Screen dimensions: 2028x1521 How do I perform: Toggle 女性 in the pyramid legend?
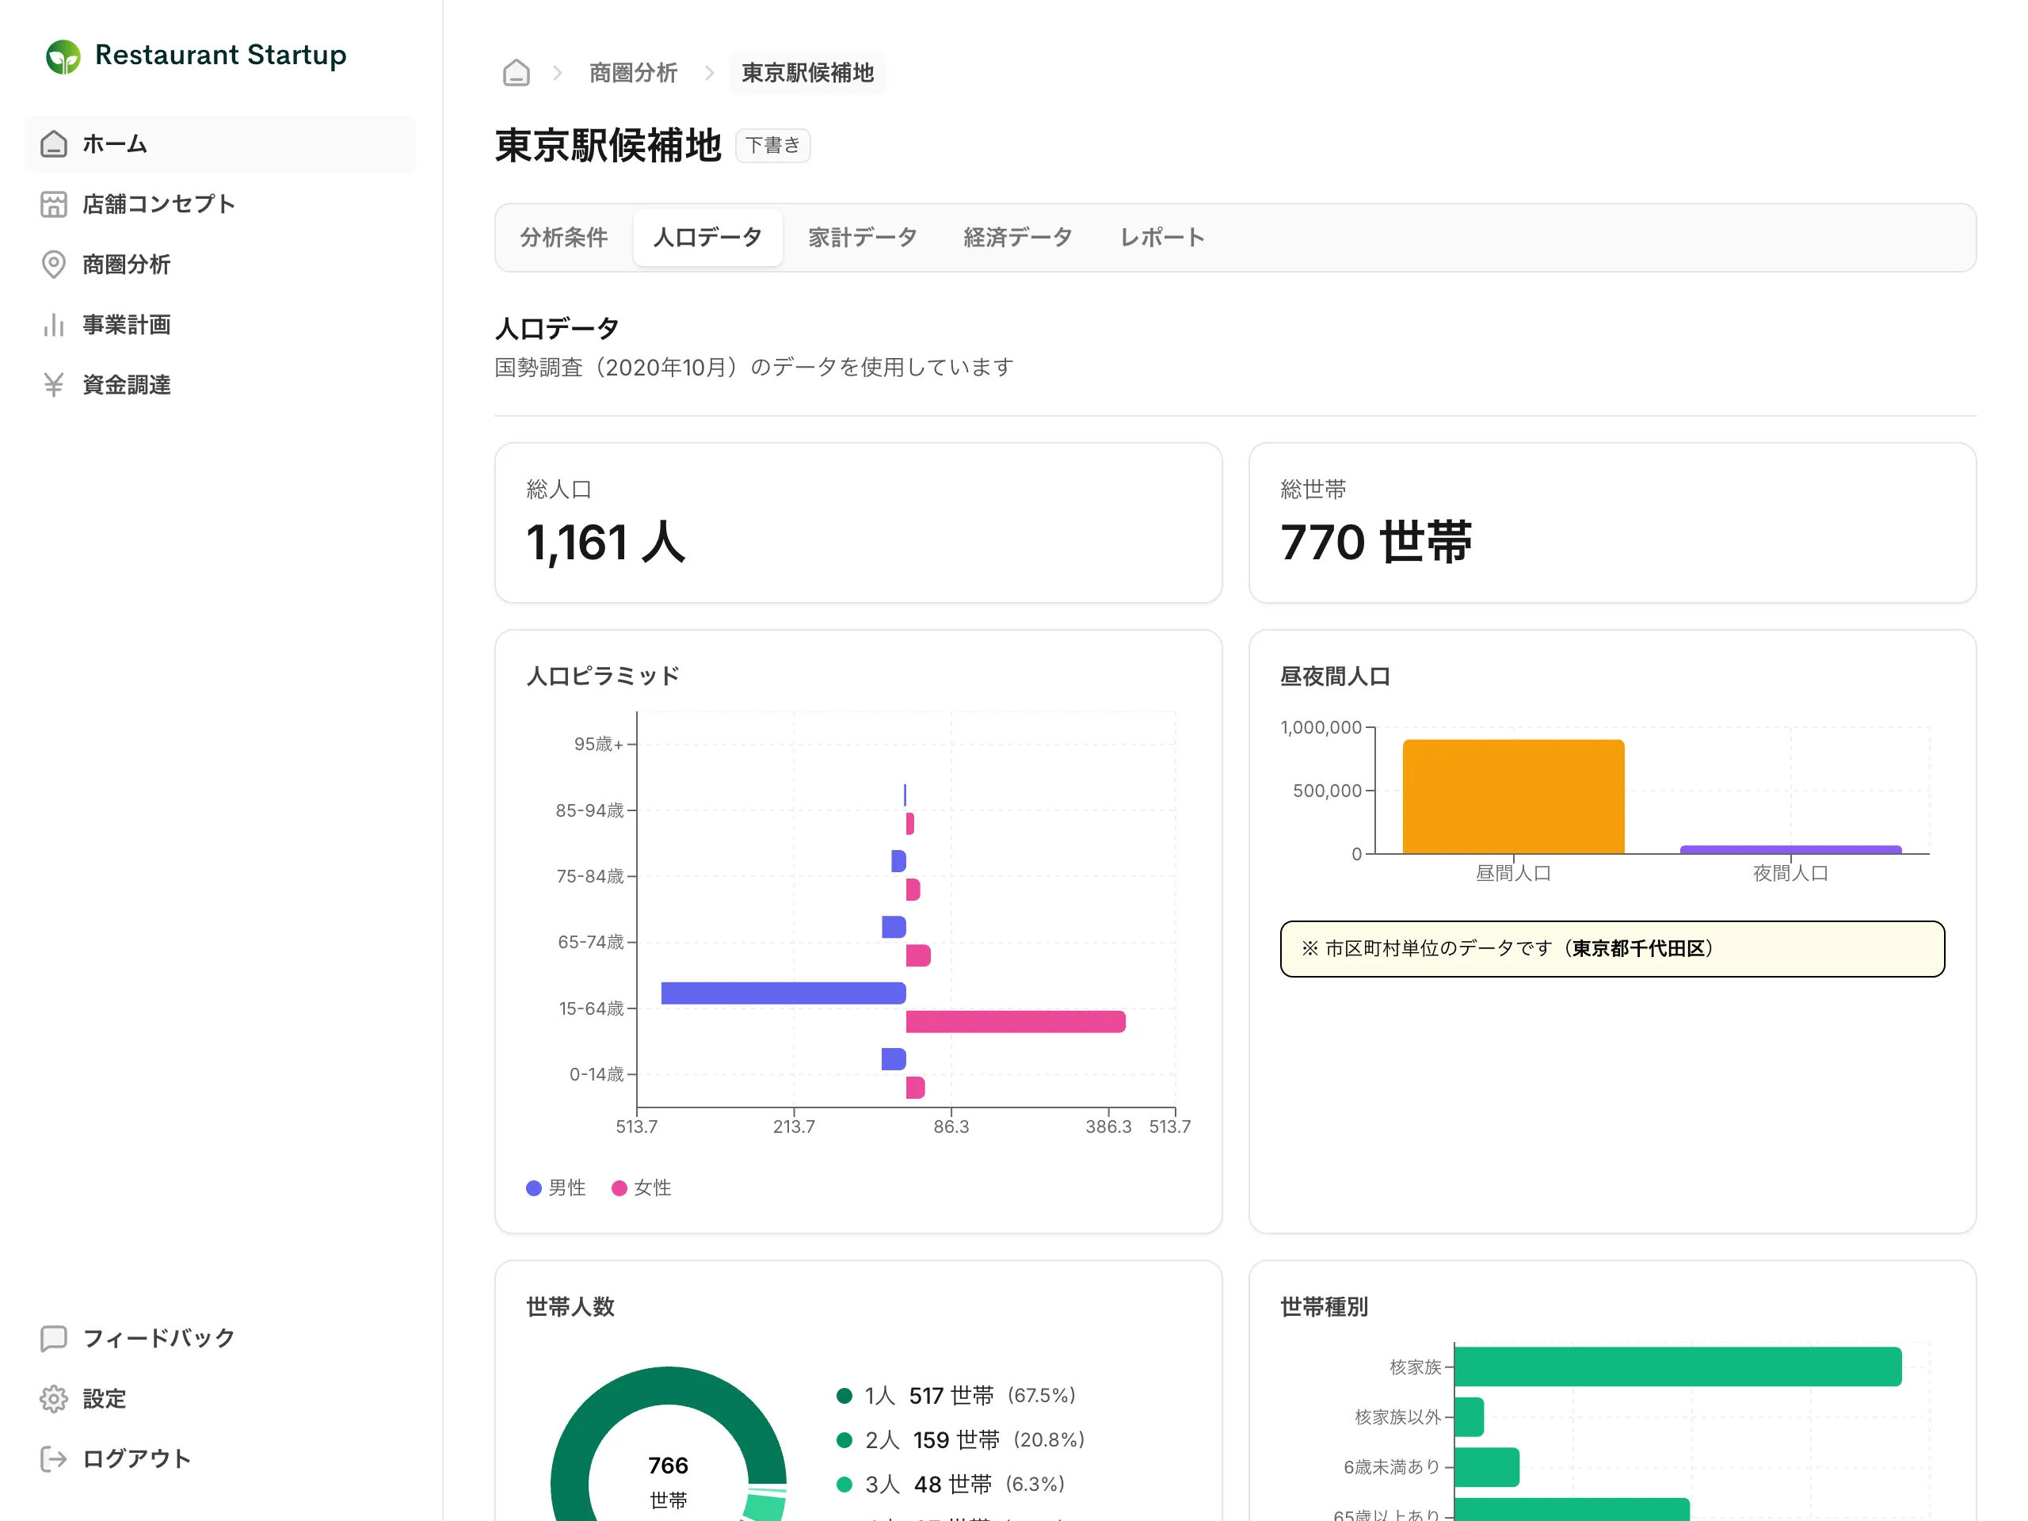(x=642, y=1188)
